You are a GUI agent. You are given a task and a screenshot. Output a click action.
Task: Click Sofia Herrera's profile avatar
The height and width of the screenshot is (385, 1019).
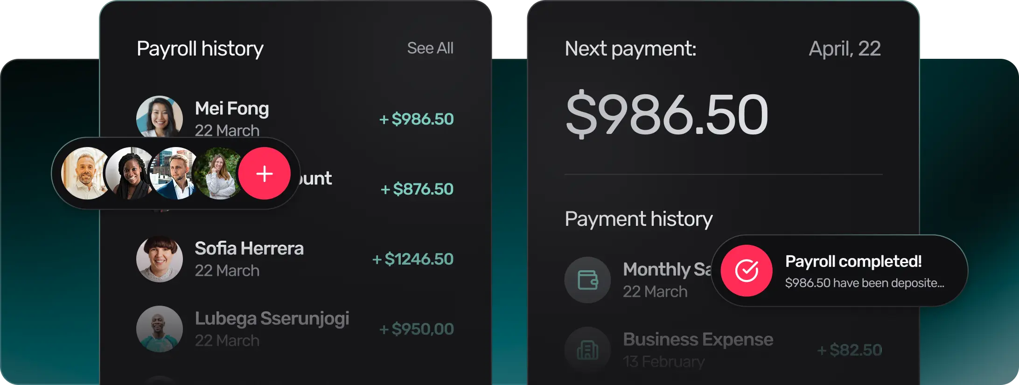click(159, 259)
